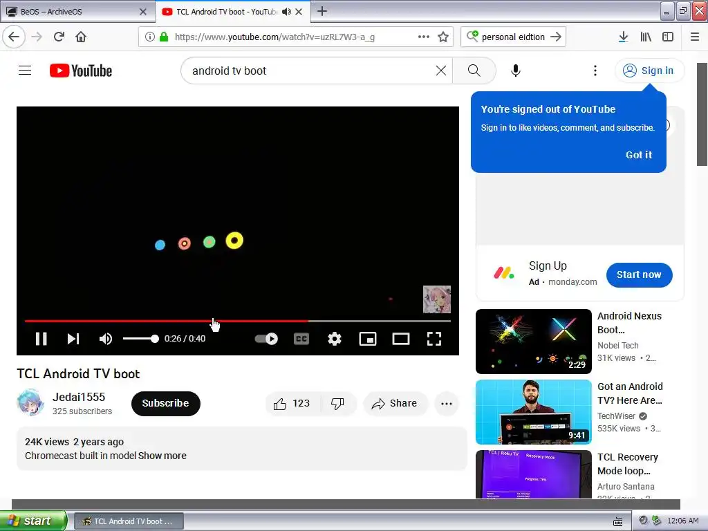The image size is (708, 531).
Task: Open YouTube guide hamburger menu
Action: pyautogui.click(x=25, y=71)
